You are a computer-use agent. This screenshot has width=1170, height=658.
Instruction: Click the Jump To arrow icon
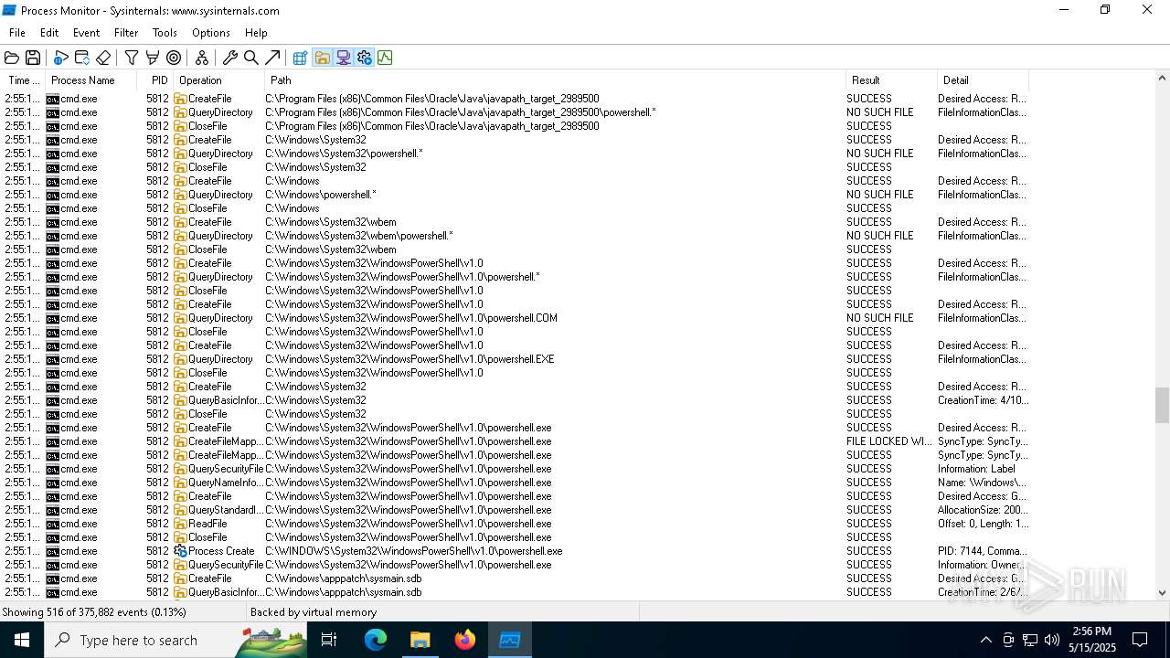pos(272,58)
